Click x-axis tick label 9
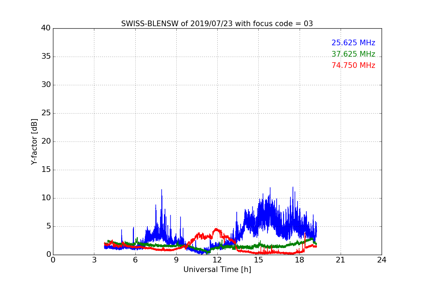The image size is (424, 283). click(176, 260)
